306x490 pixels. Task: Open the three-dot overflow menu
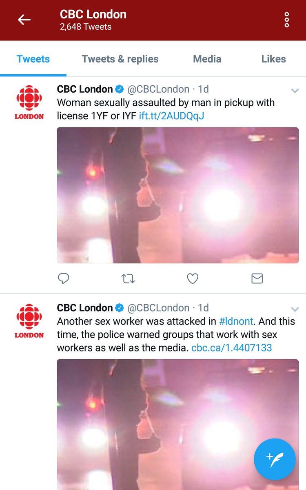pyautogui.click(x=287, y=20)
